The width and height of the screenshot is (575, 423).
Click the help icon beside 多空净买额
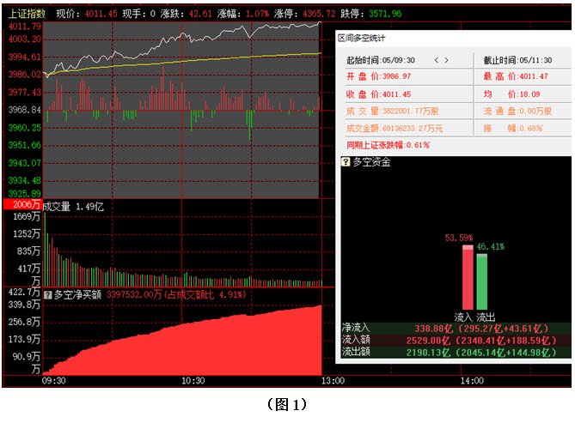tap(48, 295)
